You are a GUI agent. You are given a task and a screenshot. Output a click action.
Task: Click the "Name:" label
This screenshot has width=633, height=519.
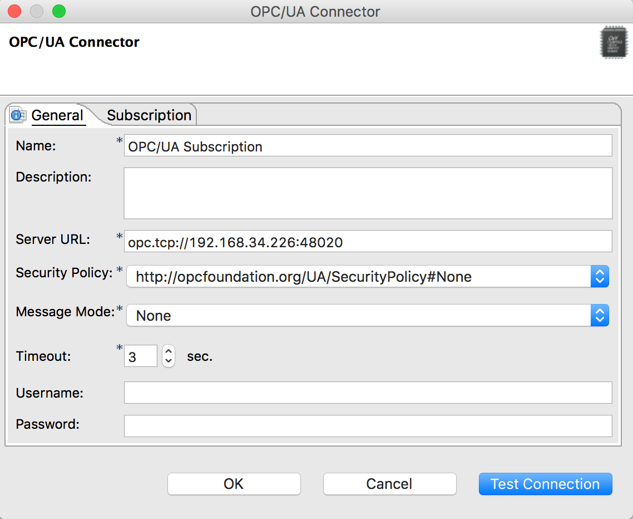[x=36, y=146]
